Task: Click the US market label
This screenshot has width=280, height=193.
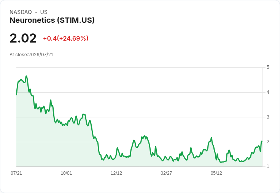Action: point(44,12)
